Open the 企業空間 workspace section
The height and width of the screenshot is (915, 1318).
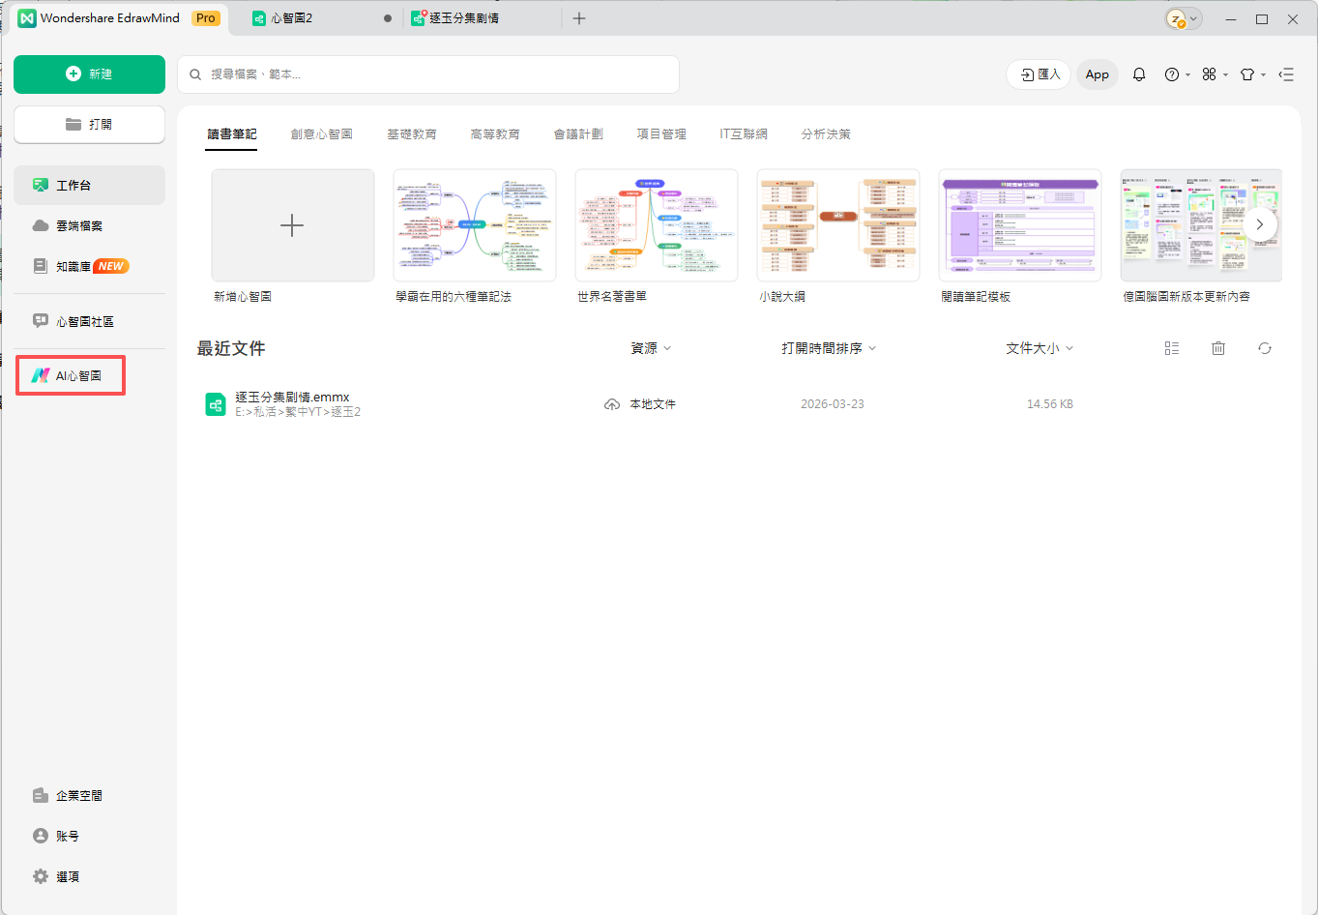tap(77, 795)
